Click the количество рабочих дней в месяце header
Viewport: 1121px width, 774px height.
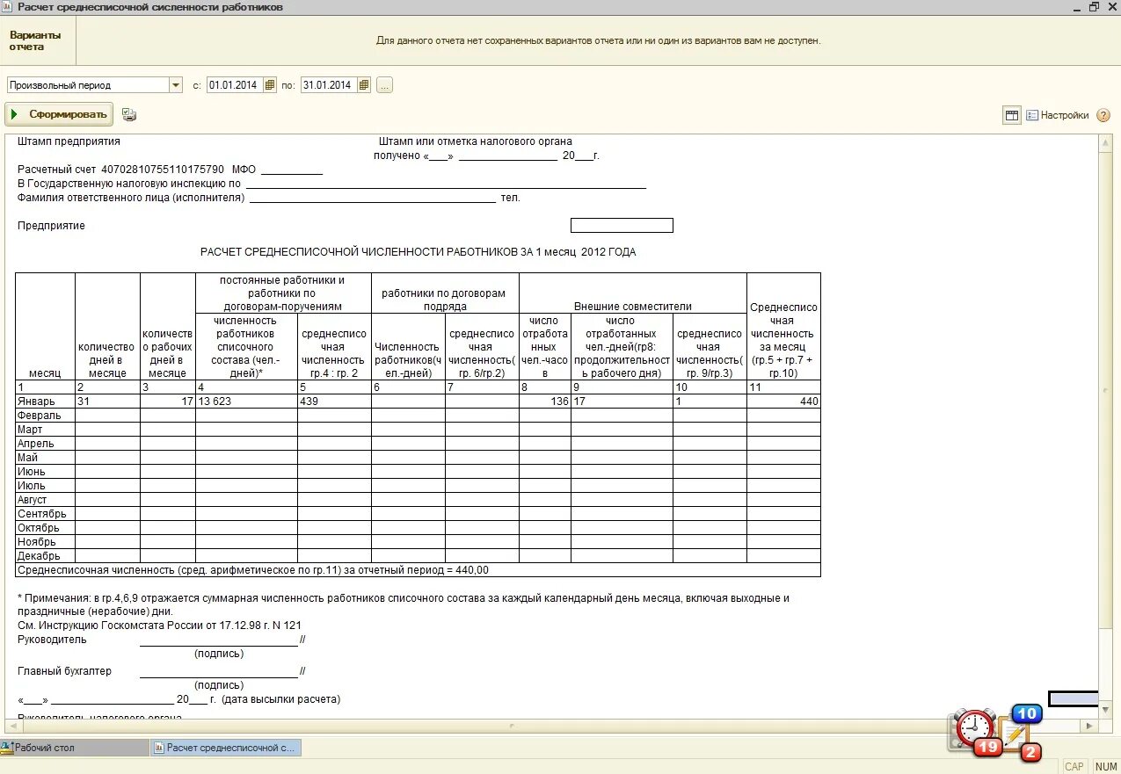coord(168,327)
